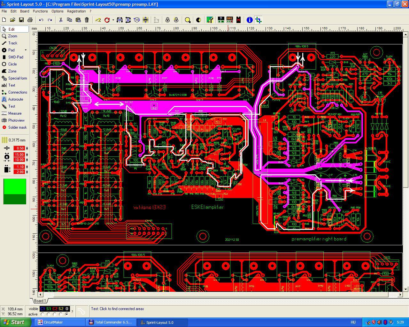
Task: Undo the last action
Action: coord(41,20)
